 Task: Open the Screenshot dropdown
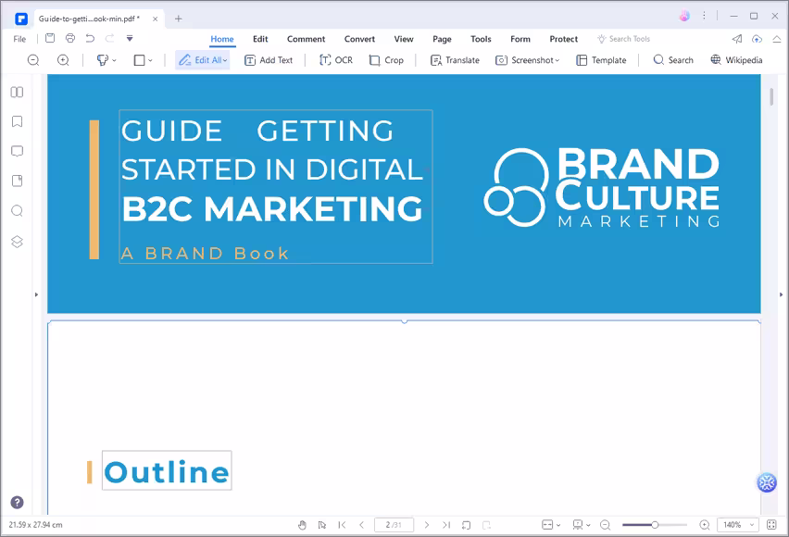527,60
